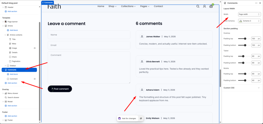Open the Shop menu dropdown
The height and width of the screenshot is (124, 263).
click(112, 6)
